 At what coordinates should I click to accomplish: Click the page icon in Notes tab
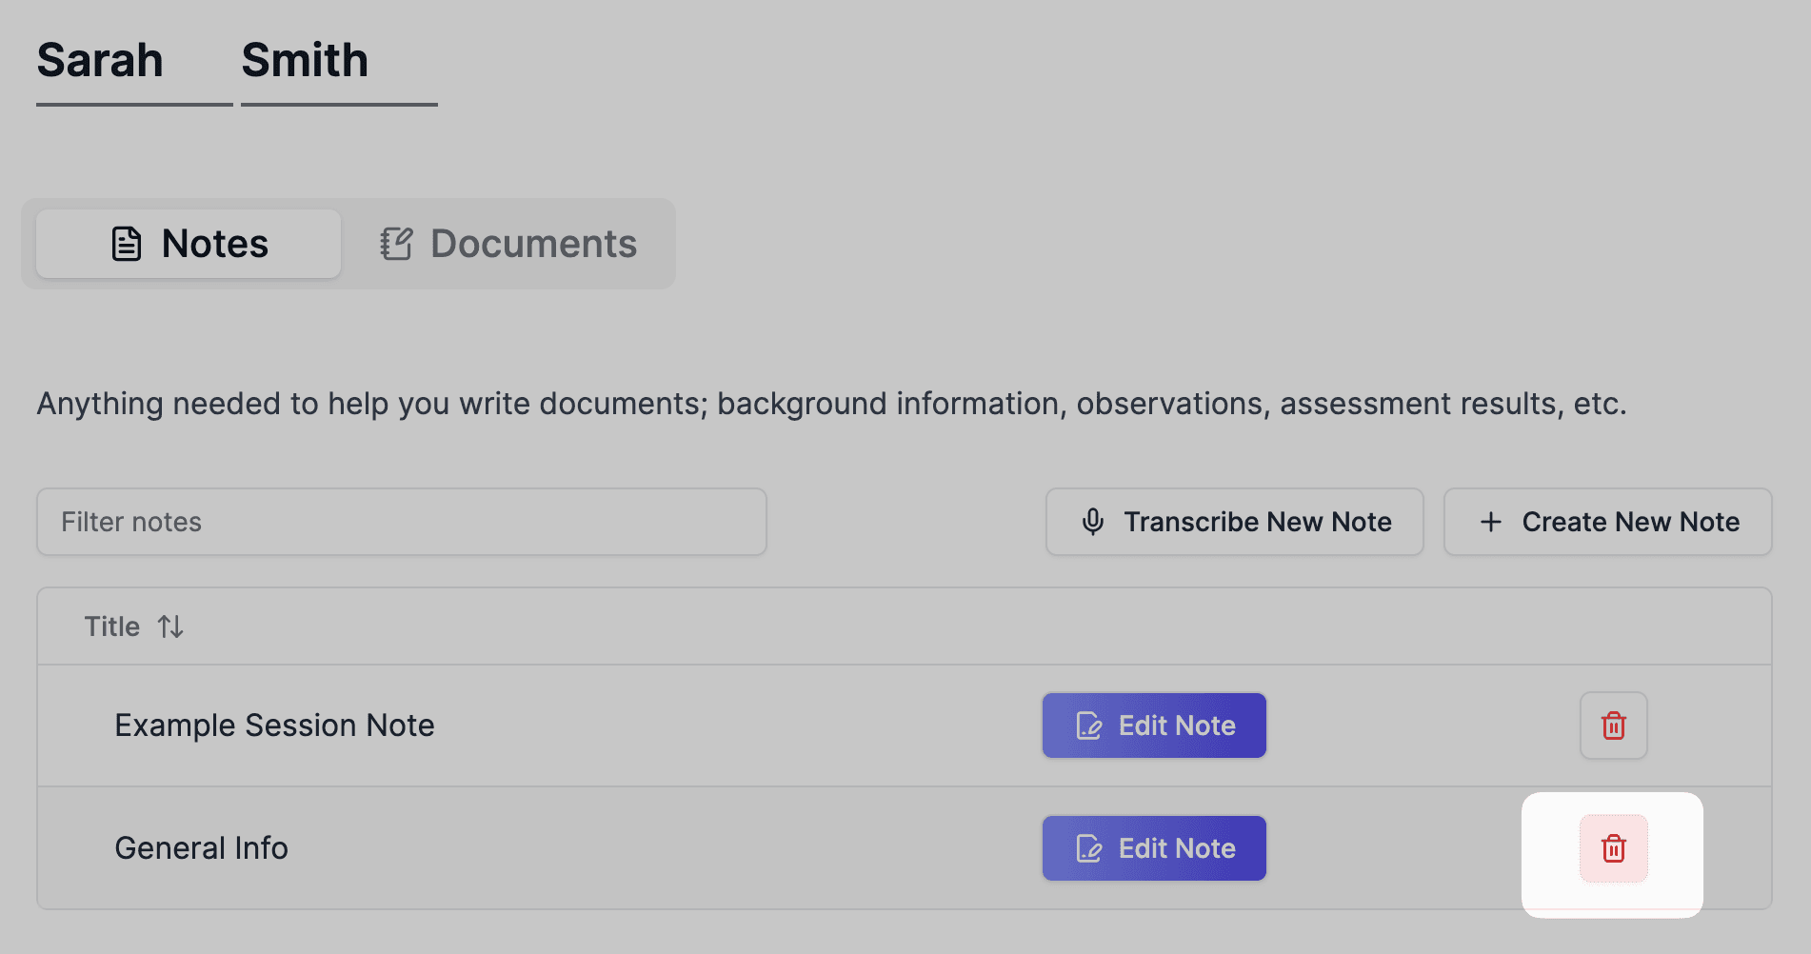tap(127, 244)
